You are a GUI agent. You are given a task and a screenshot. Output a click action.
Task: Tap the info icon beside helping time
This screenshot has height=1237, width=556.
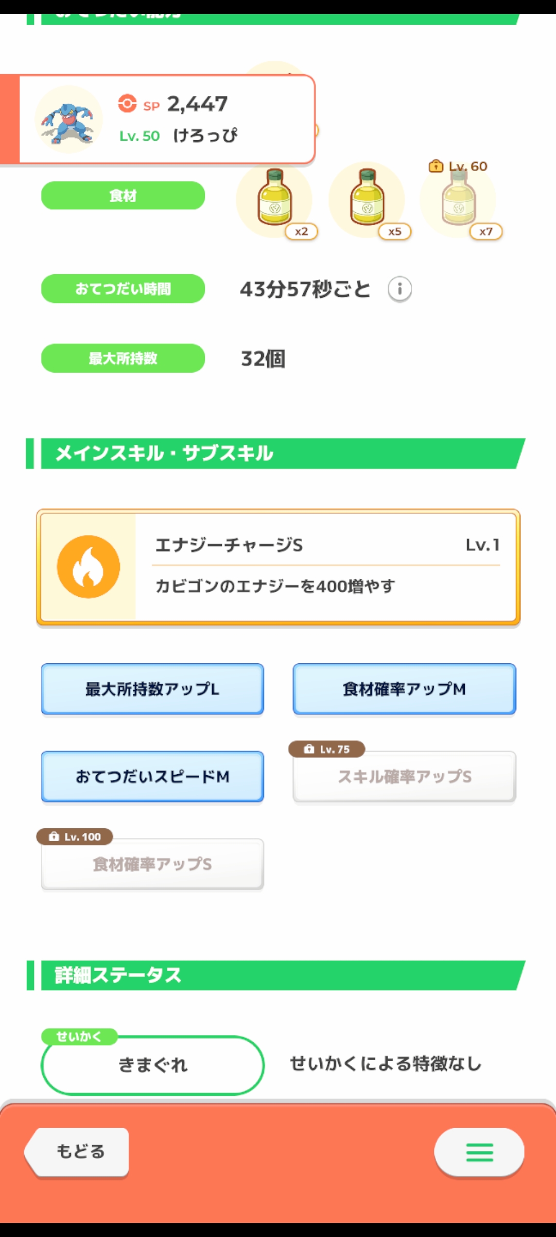[x=399, y=289]
